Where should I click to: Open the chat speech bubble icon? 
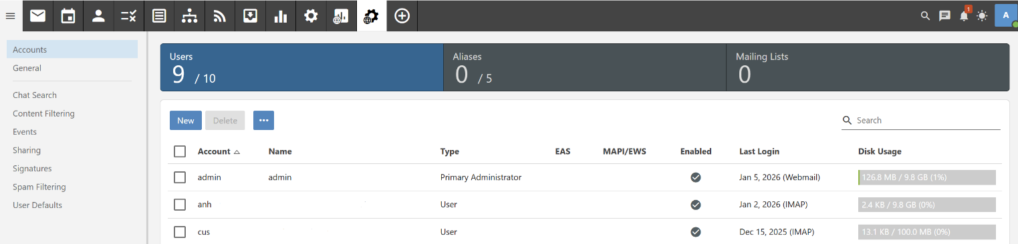(x=944, y=16)
